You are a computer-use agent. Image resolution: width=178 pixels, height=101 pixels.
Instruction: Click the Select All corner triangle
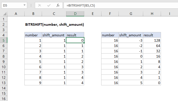[x=5, y=14]
